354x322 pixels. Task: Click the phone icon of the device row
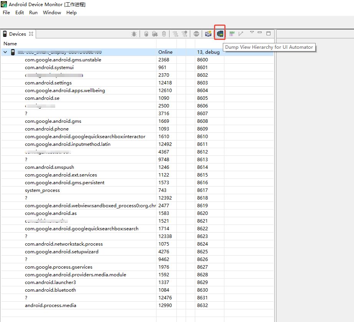[13, 52]
